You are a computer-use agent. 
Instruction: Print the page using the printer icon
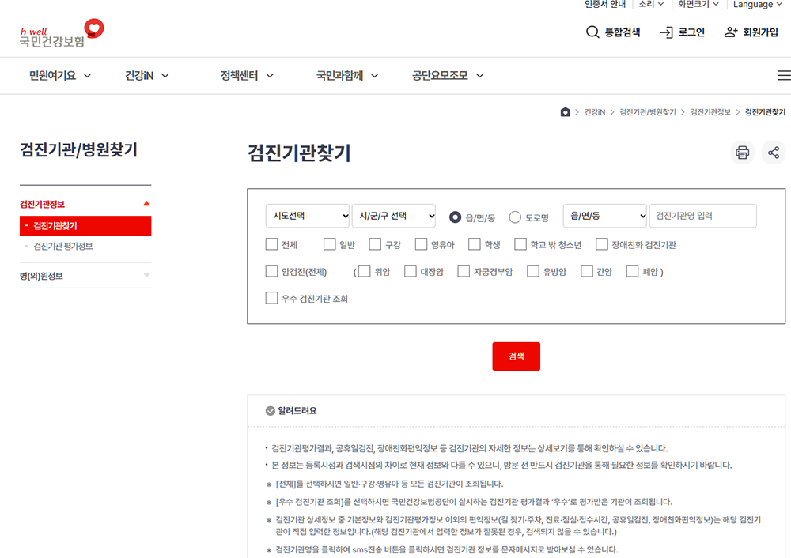click(x=742, y=152)
